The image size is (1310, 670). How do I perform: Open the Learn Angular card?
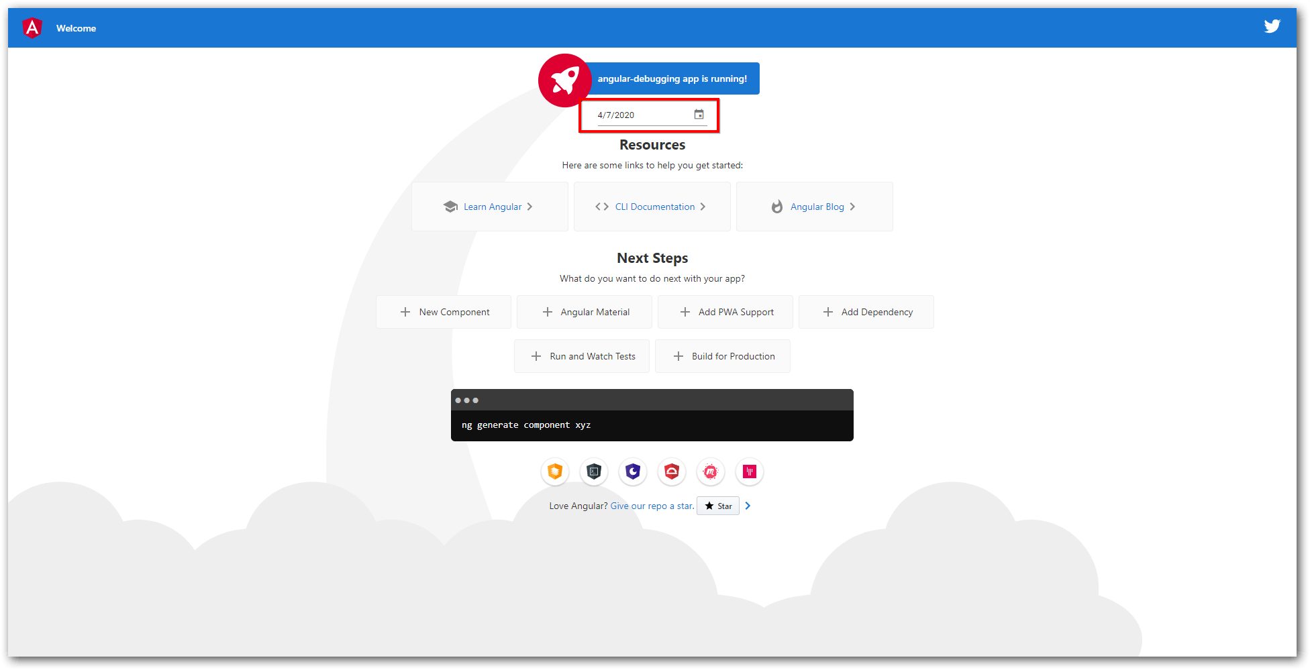[490, 207]
